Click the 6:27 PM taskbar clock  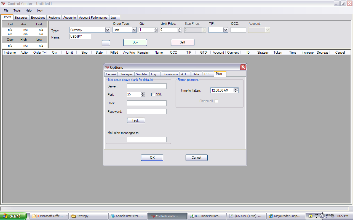click(x=343, y=216)
